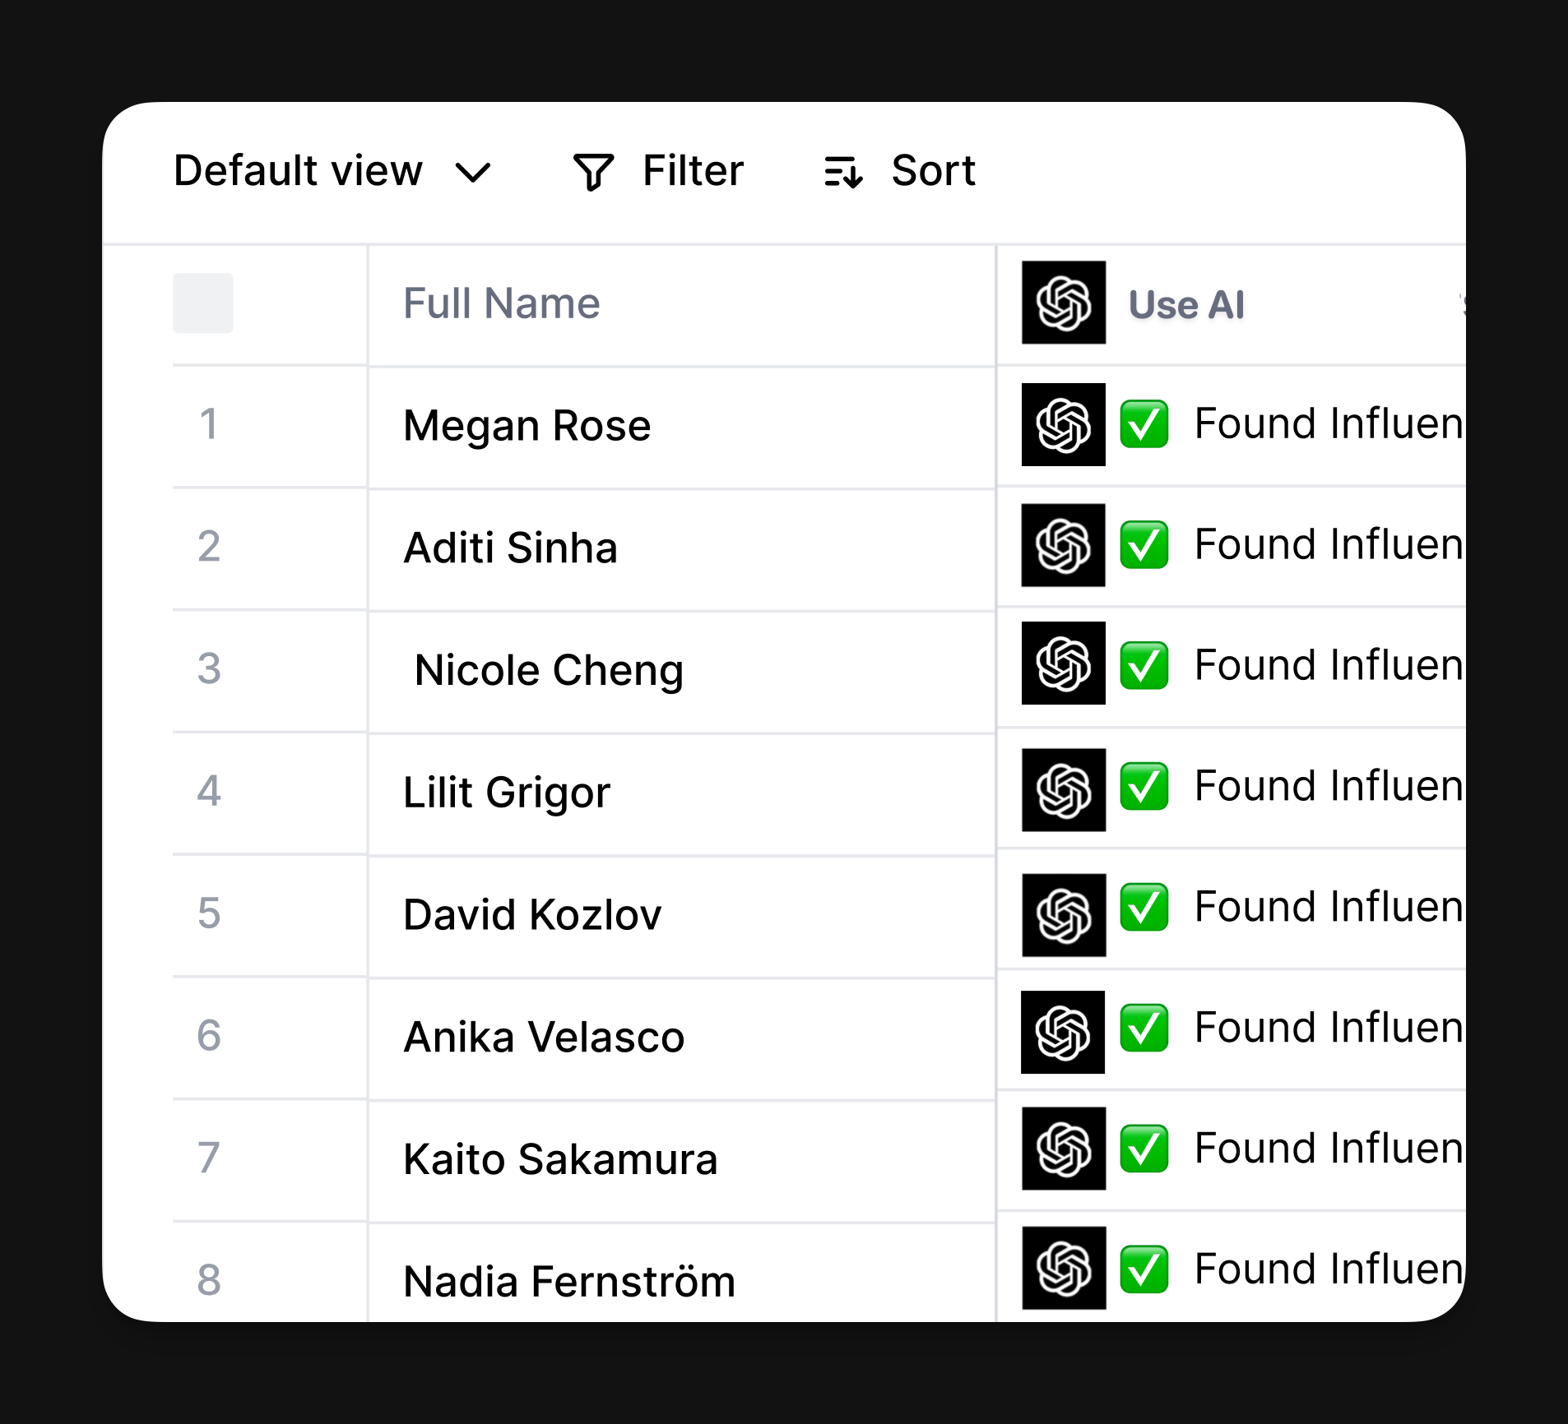Image resolution: width=1568 pixels, height=1424 pixels.
Task: Click the Kaito Sakamura name cell
Action: coord(560,1158)
